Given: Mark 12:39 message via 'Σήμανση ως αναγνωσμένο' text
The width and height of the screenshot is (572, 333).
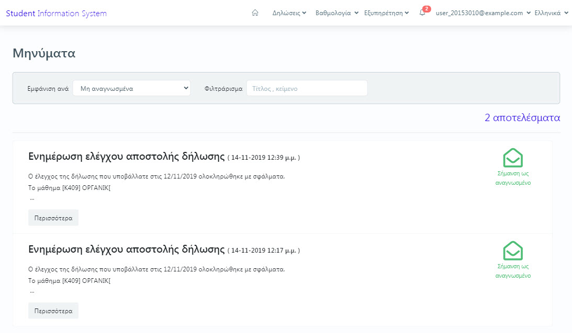Looking at the screenshot, I should tap(513, 178).
